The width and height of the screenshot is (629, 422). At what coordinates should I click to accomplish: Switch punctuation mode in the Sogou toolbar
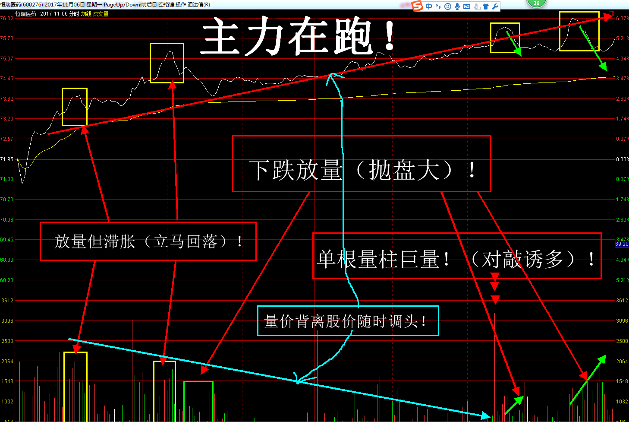coord(438,6)
